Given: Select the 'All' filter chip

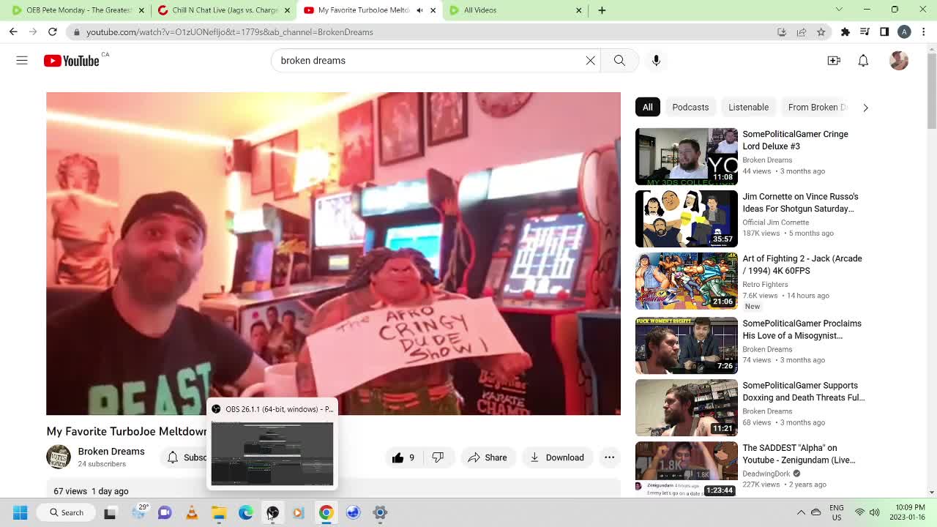Looking at the screenshot, I should pos(648,108).
